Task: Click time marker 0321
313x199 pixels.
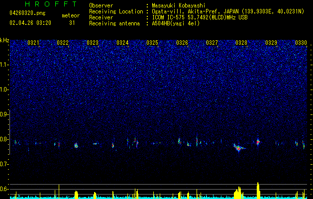Action: tap(33, 43)
